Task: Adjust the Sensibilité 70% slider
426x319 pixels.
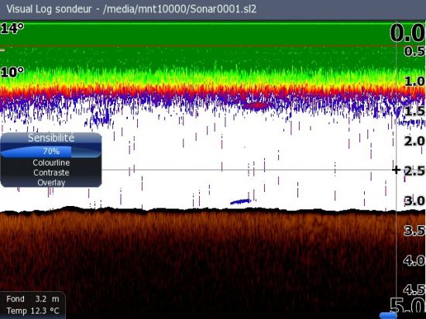Action: tap(51, 152)
